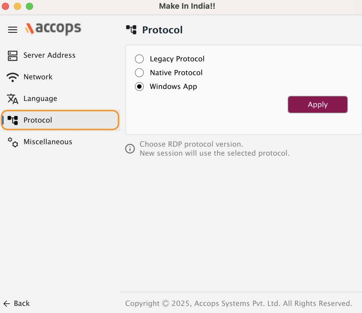362x313 pixels.
Task: Click the hamburger menu icon
Action: 13,30
